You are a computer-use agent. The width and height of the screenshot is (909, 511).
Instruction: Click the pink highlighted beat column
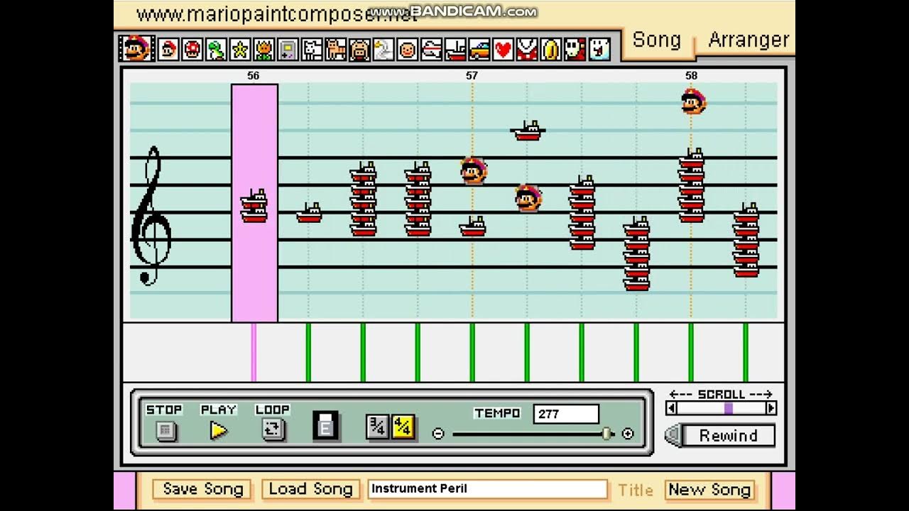[254, 202]
